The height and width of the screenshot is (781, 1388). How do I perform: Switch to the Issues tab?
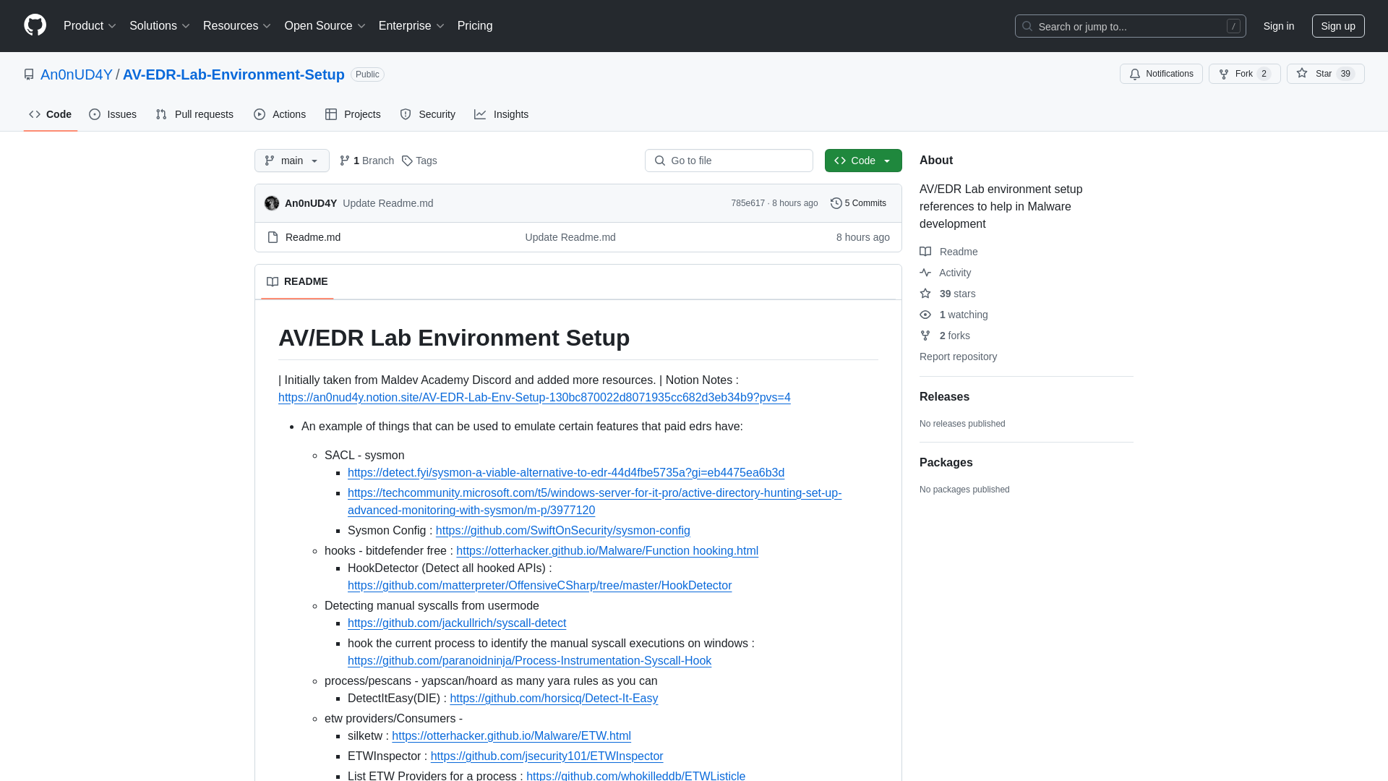click(x=113, y=114)
